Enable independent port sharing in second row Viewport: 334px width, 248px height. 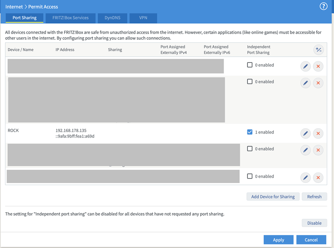pyautogui.click(x=250, y=81)
